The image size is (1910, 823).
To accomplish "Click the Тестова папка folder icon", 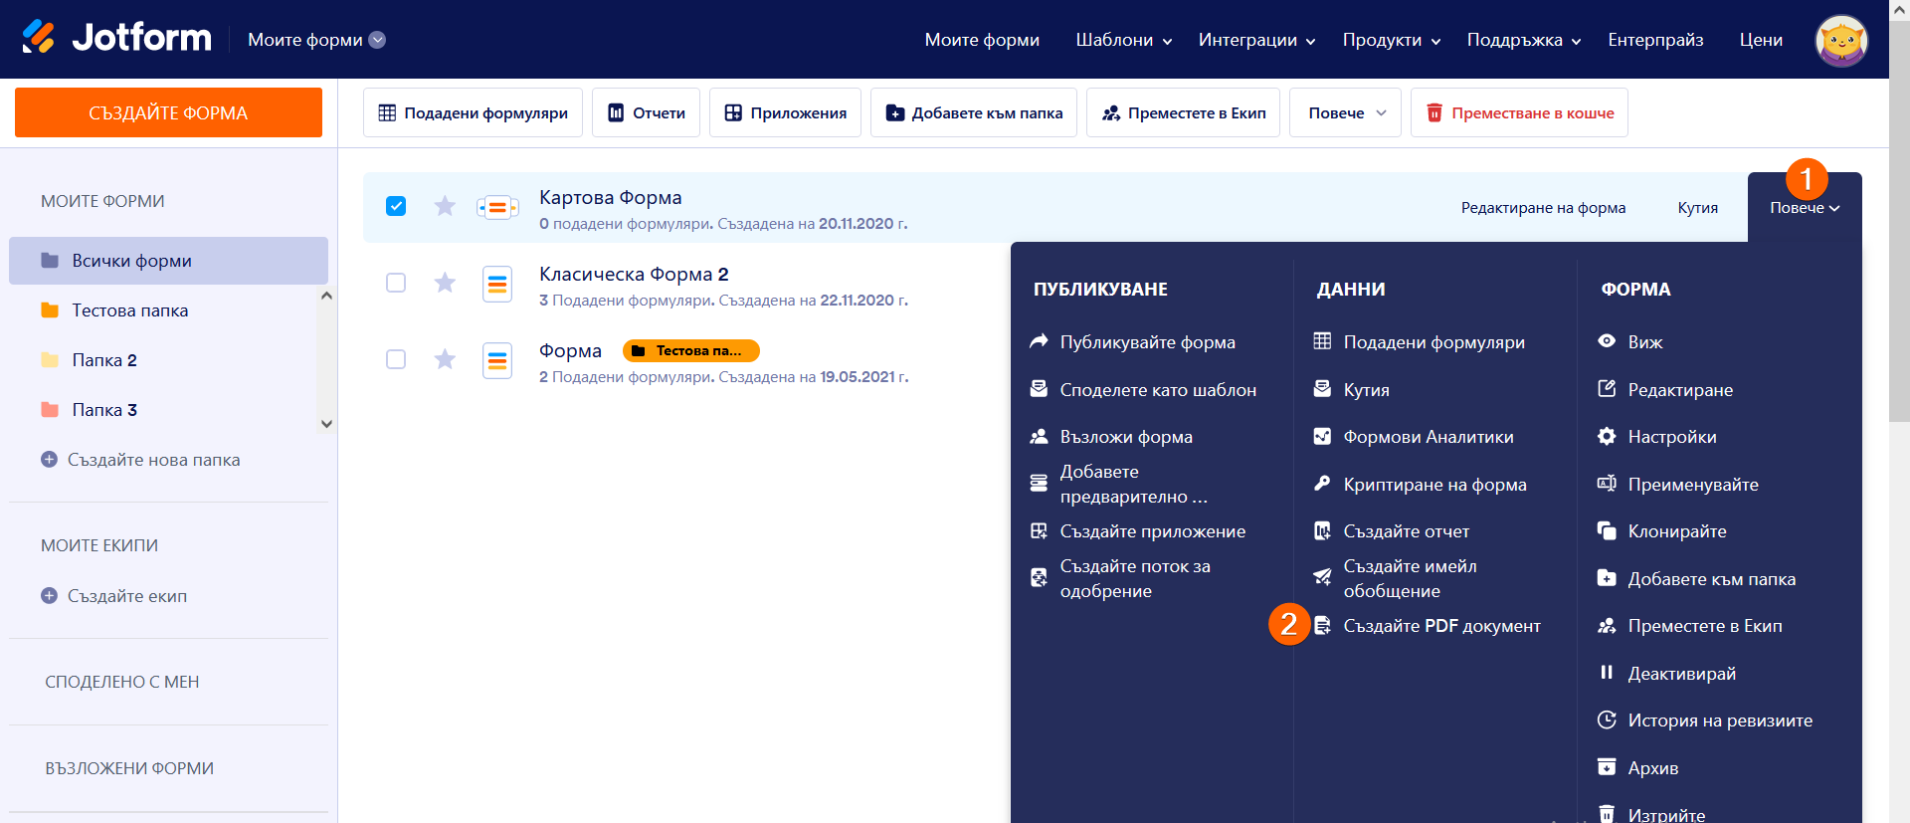I will coord(50,310).
